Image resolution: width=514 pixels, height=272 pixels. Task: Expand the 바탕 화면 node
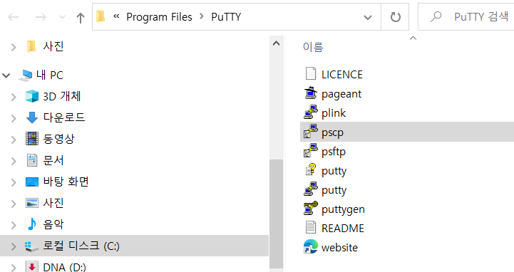coord(14,182)
